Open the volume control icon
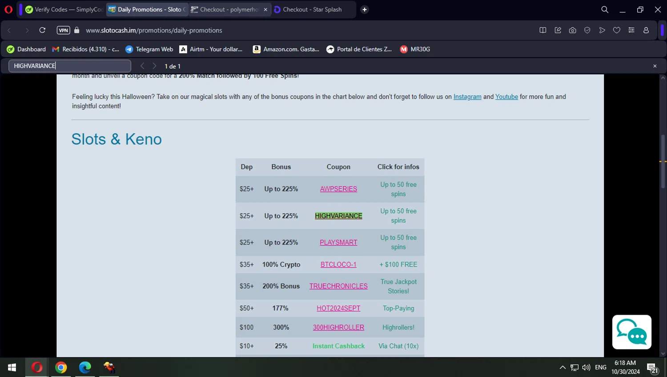Viewport: 667px width, 377px height. click(x=586, y=367)
